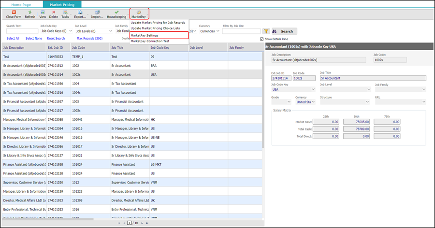435x228 pixels.
Task: Expand the URL dropdown in details pane
Action: click(423, 102)
